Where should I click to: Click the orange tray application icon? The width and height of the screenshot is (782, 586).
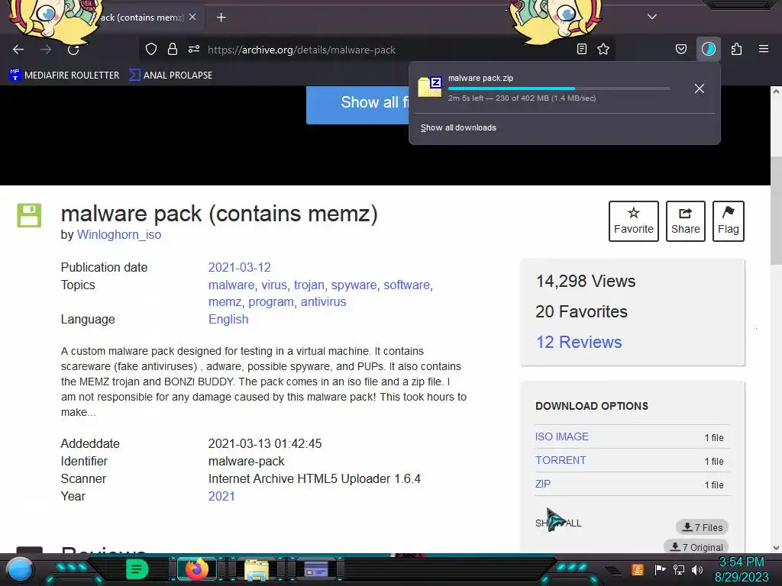point(638,569)
